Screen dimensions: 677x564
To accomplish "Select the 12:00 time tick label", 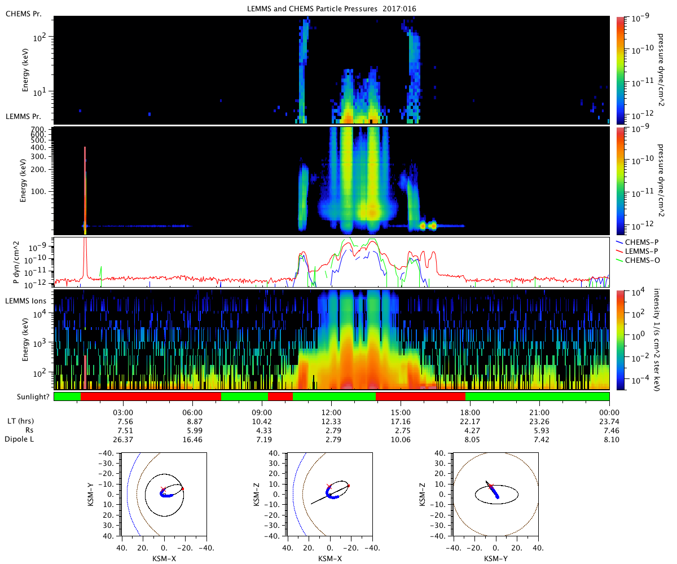I will [x=332, y=412].
